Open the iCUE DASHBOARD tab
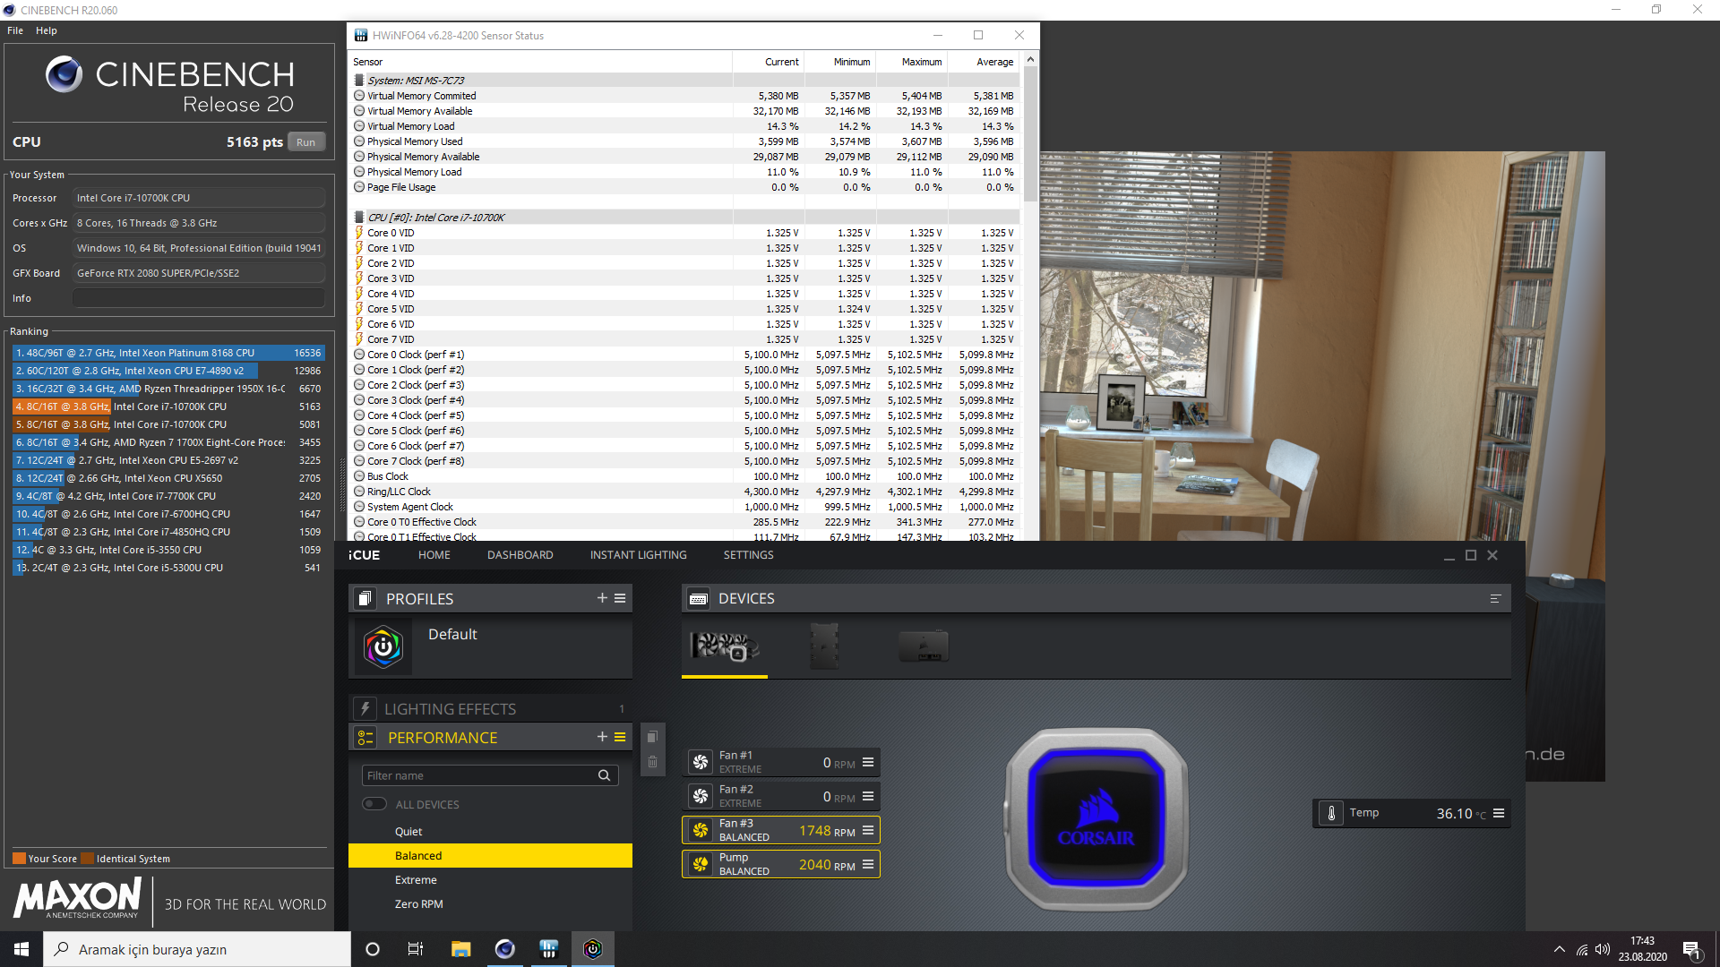 pos(520,555)
